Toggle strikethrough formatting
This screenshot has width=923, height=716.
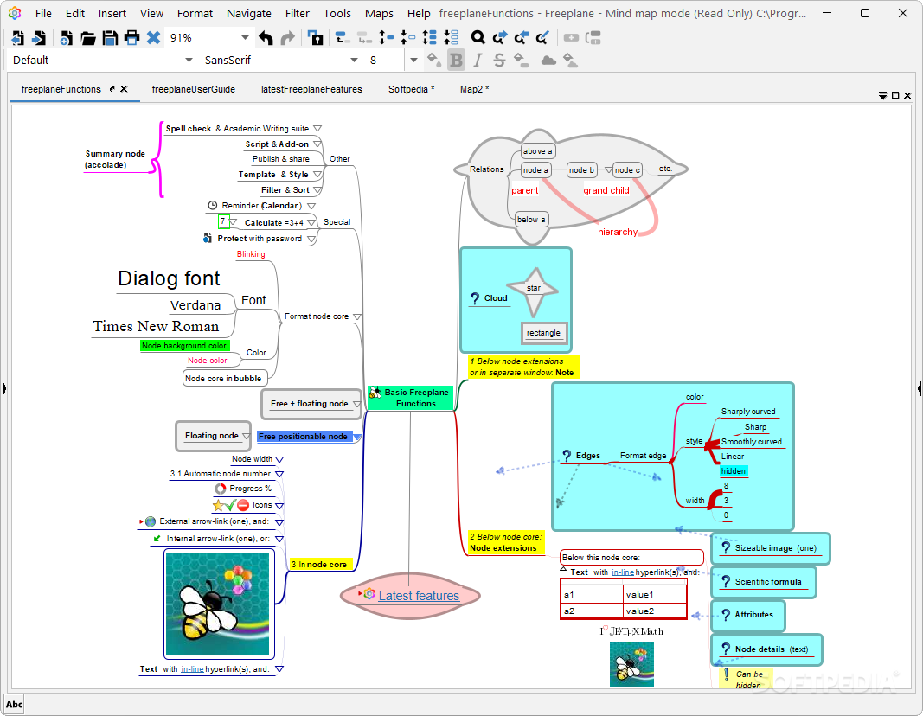tap(499, 60)
